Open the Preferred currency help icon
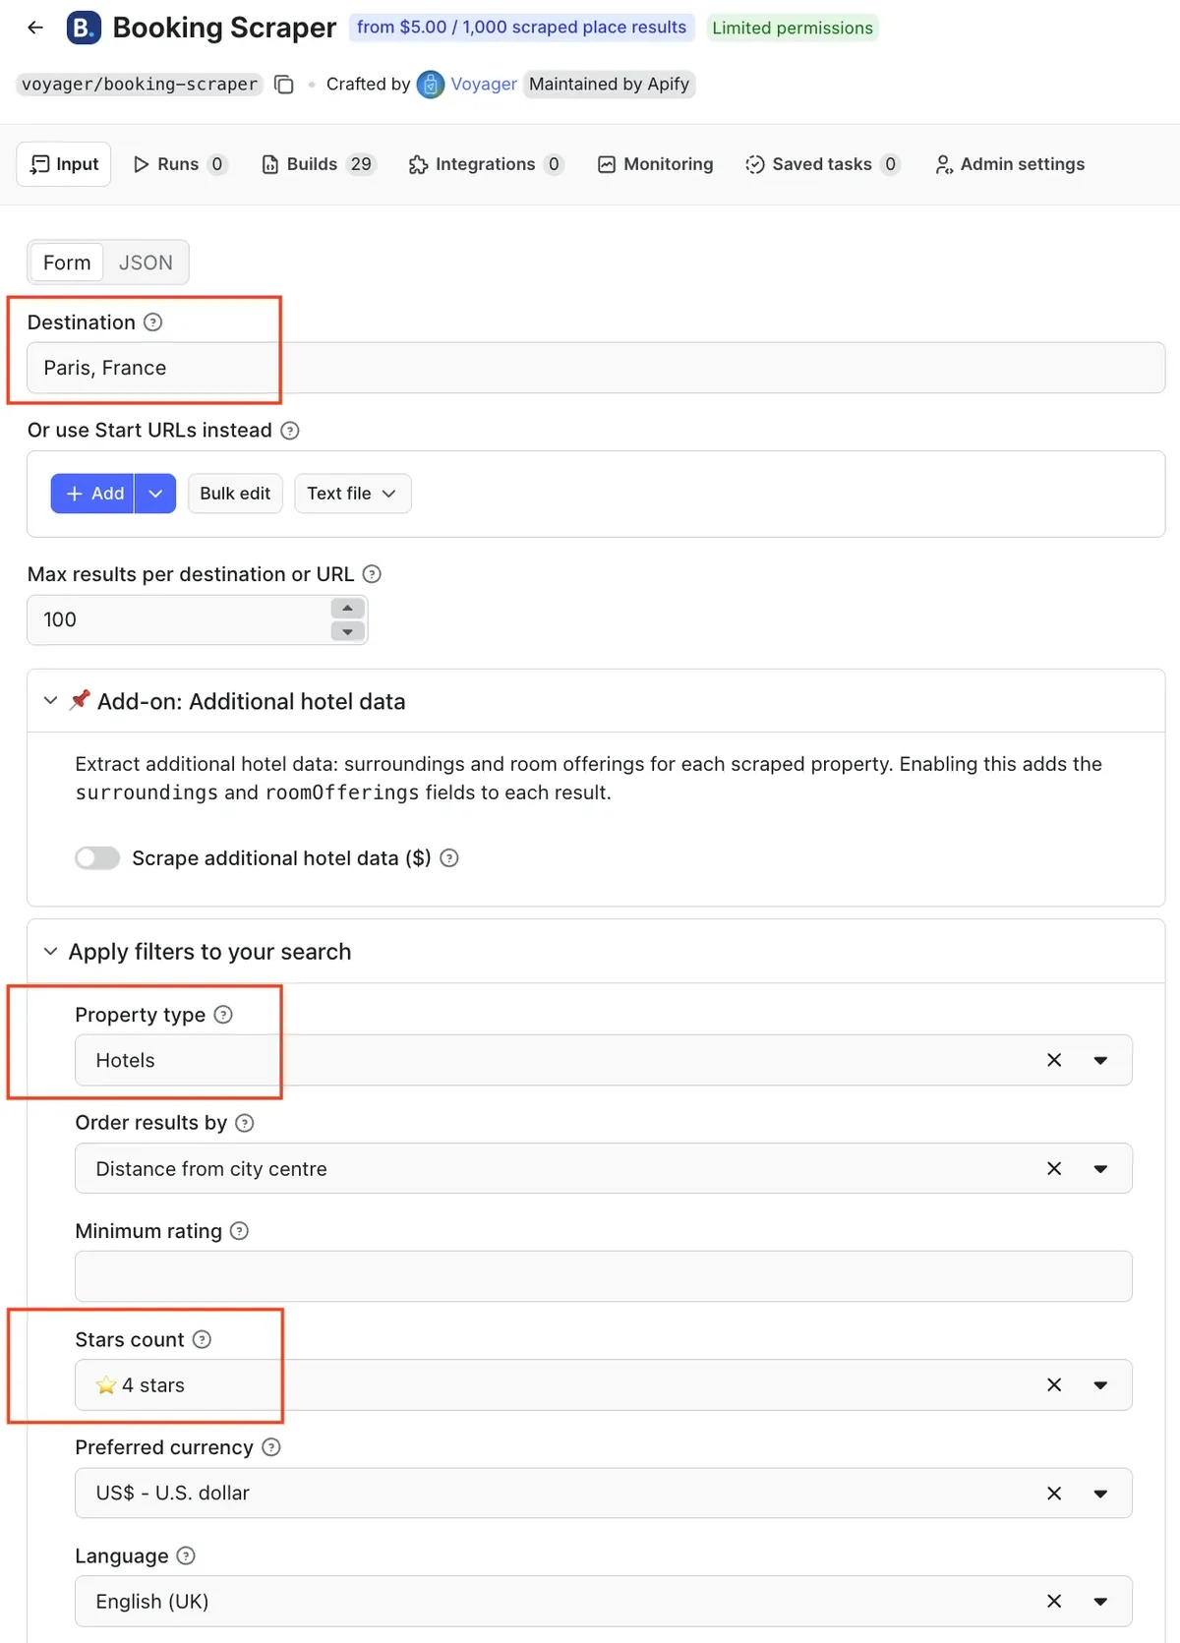This screenshot has width=1180, height=1643. pos(271,1447)
